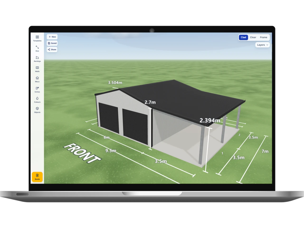This screenshot has height=228, width=304.
Task: Open the Colours panel
Action: click(37, 100)
